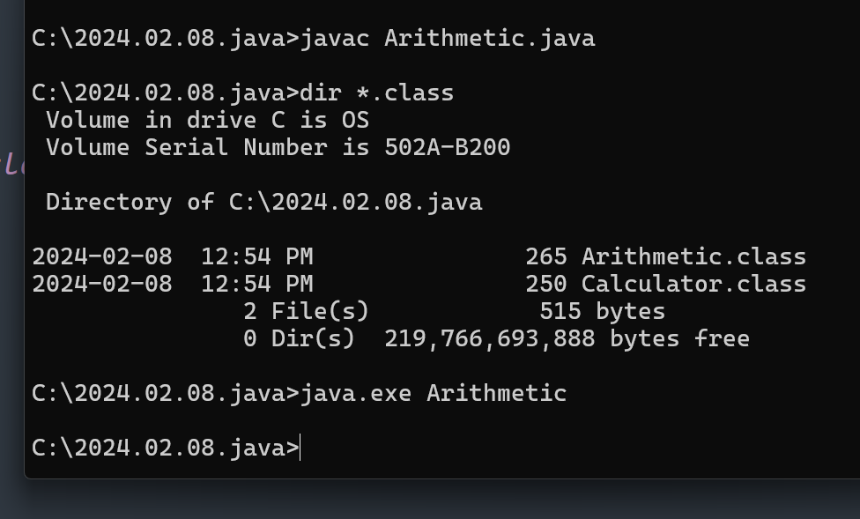Screen dimensions: 860x519
Task: Click '219,766,693,888 bytes free' text
Action: (x=567, y=339)
